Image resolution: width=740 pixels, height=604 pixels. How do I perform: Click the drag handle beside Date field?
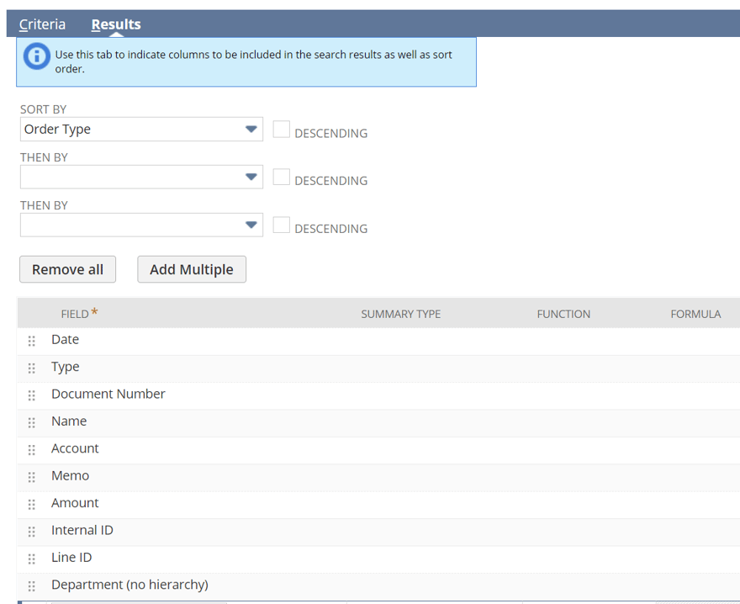pyautogui.click(x=31, y=341)
